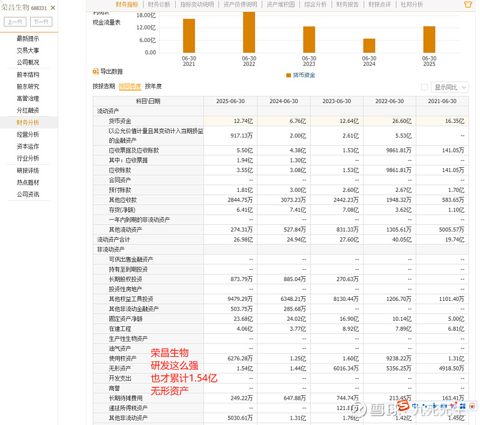Viewport: 480px width, 425px height.
Task: Open 股本结构 in the sidebar
Action: (28, 74)
